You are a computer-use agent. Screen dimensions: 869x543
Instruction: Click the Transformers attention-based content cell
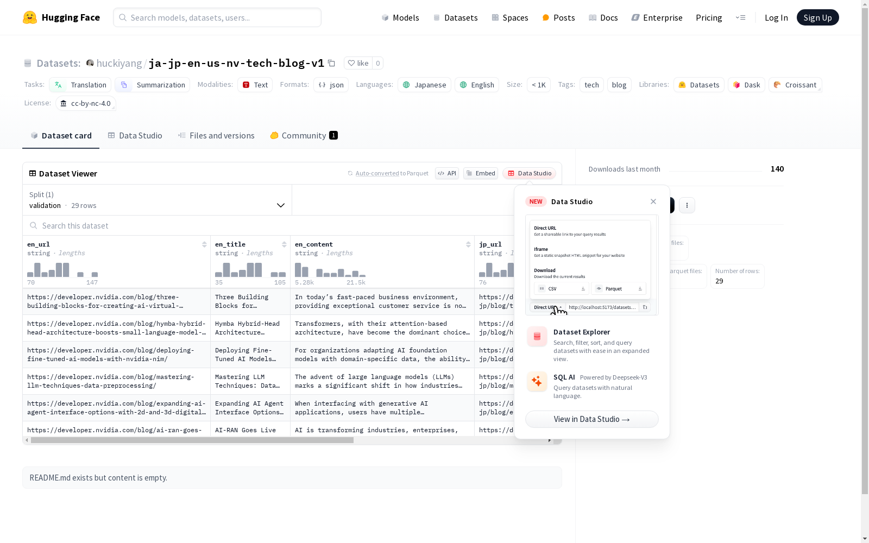coord(382,328)
